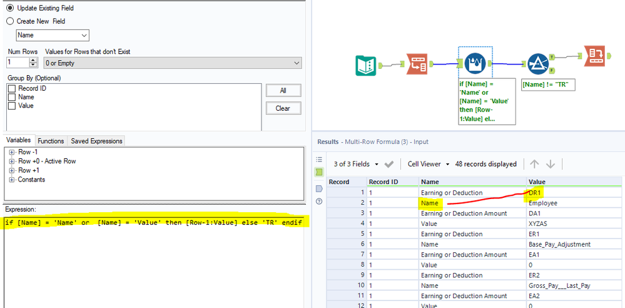This screenshot has width=625, height=308.
Task: Check the Record ID group-by box
Action: (x=12, y=88)
